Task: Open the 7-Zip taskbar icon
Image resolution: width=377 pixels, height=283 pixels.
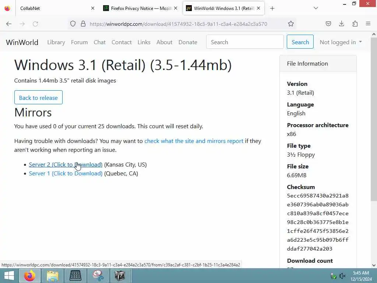Action: tap(120, 276)
